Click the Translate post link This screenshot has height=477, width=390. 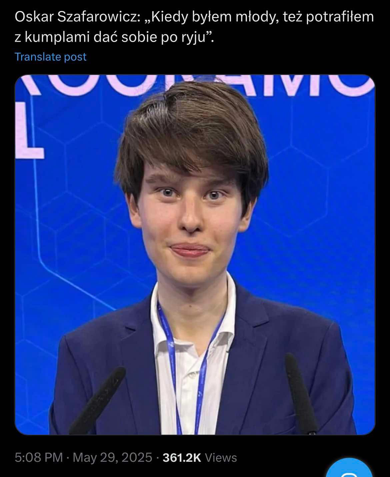(50, 57)
